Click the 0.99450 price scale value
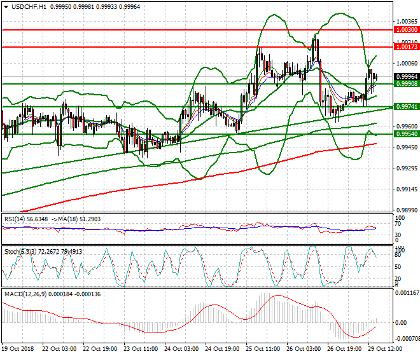The width and height of the screenshot is (420, 356). pyautogui.click(x=407, y=147)
